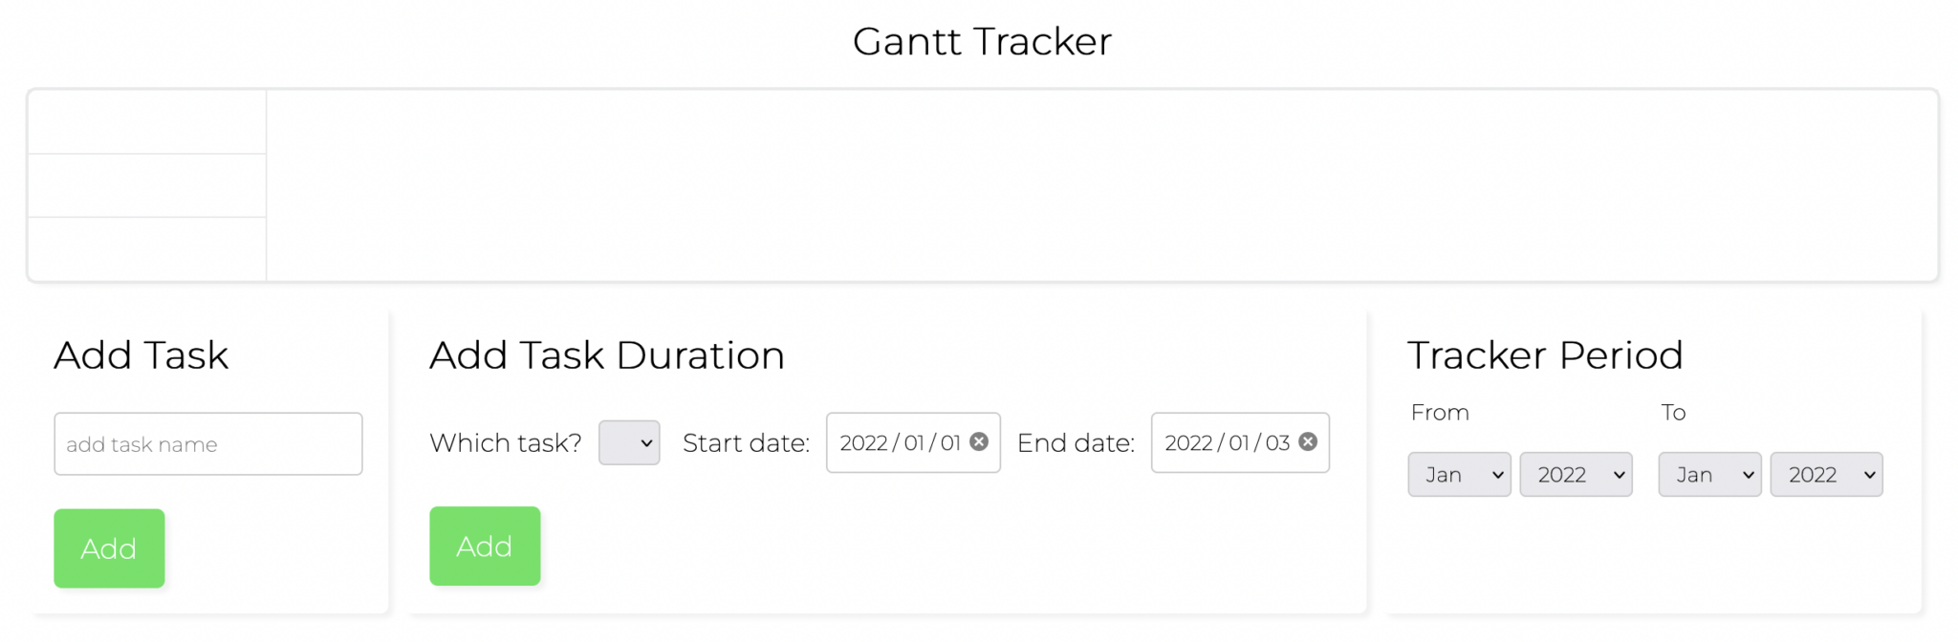Click the add task name input field
This screenshot has height=642, width=1958.
click(208, 444)
